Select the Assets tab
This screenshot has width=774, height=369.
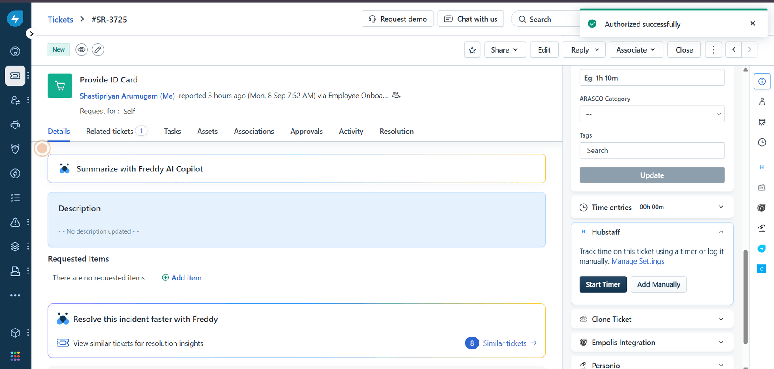(207, 131)
